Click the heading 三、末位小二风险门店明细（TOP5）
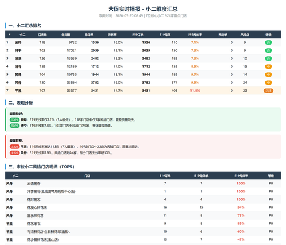286x245 pixels. coord(41,167)
